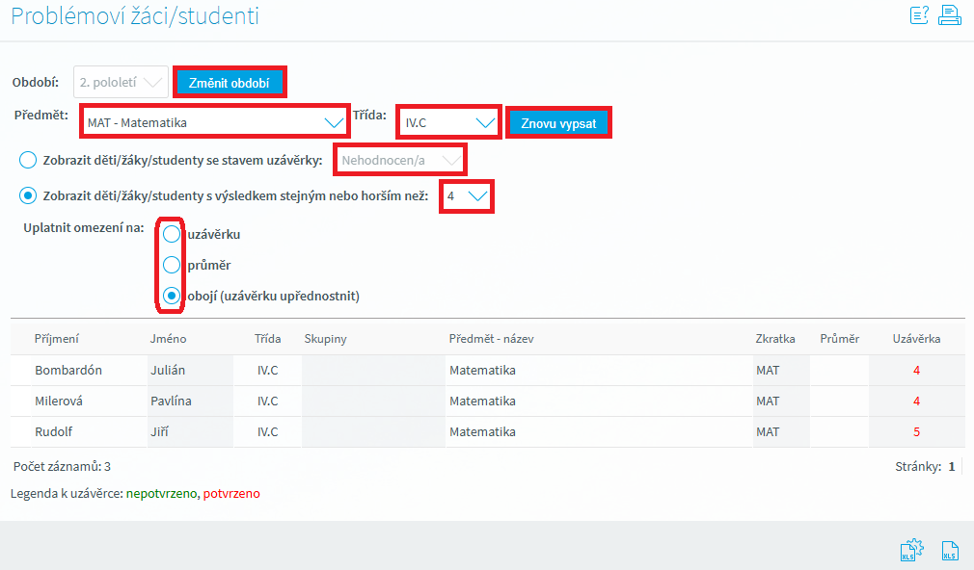Screen dimensions: 974x570
Task: Expand the Období dropdown showing 2. pololetí
Action: coord(122,83)
